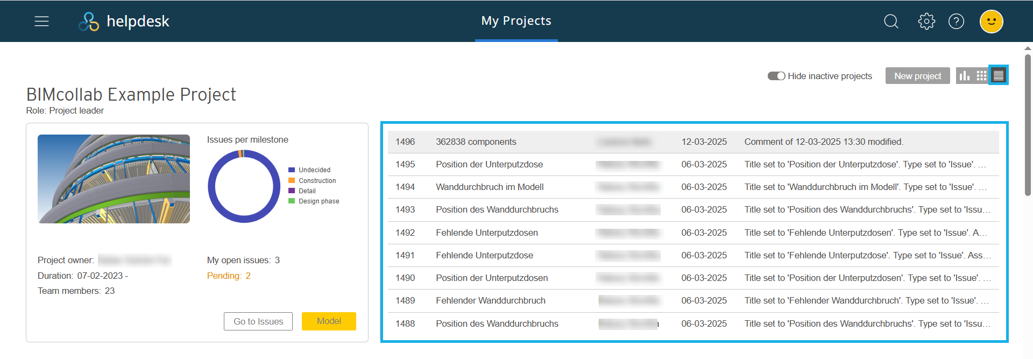Click date 06-03-2025 in row 1489
The width and height of the screenshot is (1033, 359).
pyautogui.click(x=704, y=300)
